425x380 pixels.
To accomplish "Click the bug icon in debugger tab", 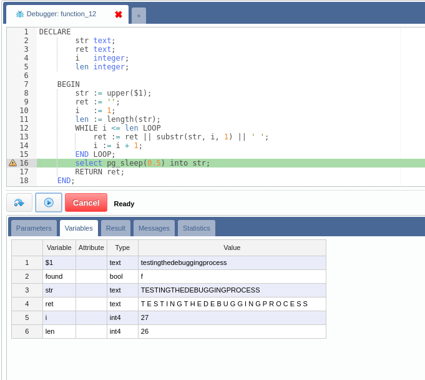I will [20, 14].
